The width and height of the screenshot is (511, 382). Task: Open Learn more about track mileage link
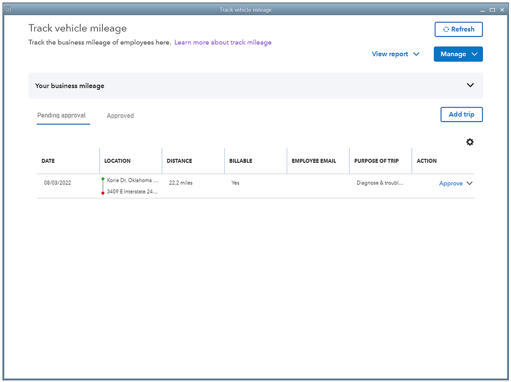(223, 42)
